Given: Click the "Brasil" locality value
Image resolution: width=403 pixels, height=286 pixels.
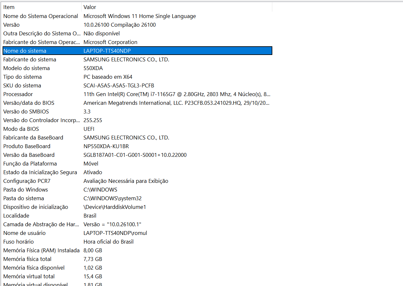Looking at the screenshot, I should [90, 216].
